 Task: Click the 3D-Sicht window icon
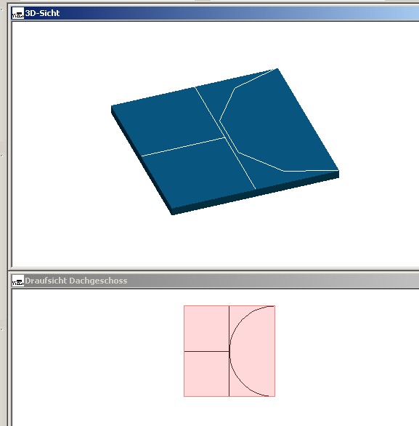[x=18, y=13]
